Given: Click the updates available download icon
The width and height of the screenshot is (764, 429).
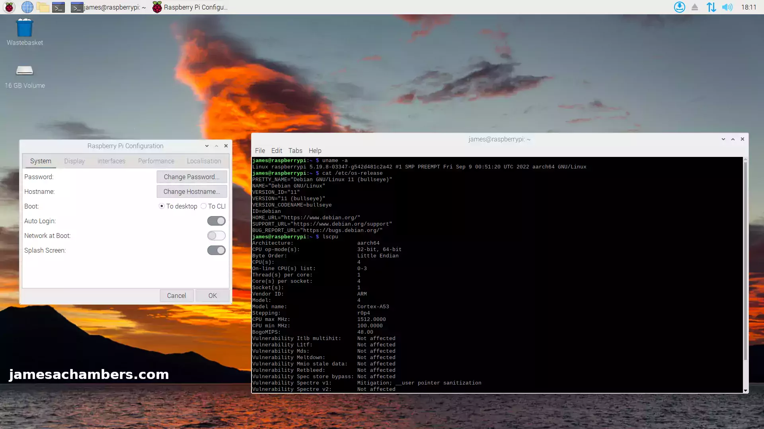Looking at the screenshot, I should click(679, 7).
